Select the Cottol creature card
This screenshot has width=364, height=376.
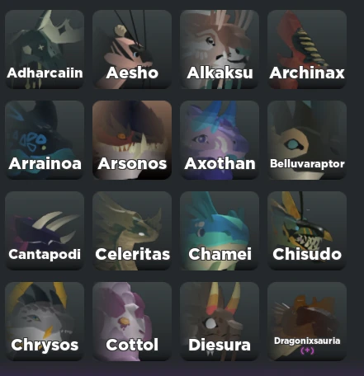point(132,322)
